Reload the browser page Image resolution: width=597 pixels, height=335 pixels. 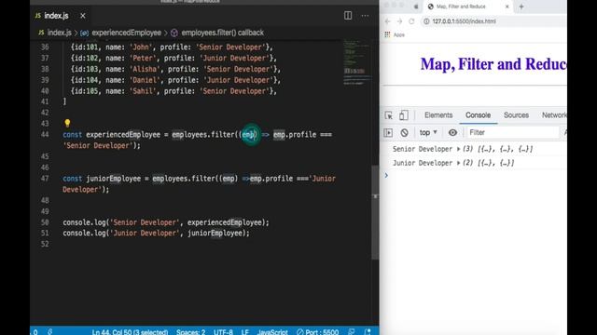coord(411,21)
